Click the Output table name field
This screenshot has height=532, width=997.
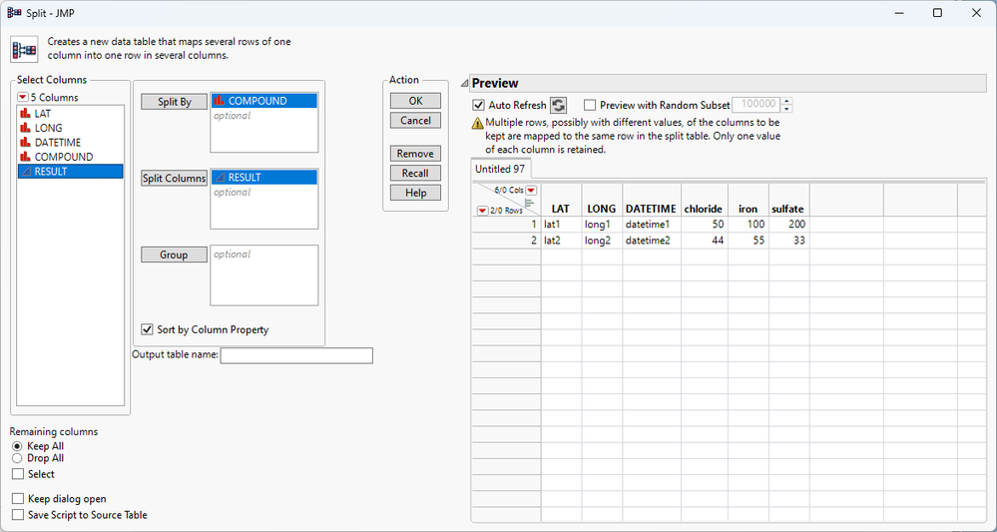coord(296,355)
